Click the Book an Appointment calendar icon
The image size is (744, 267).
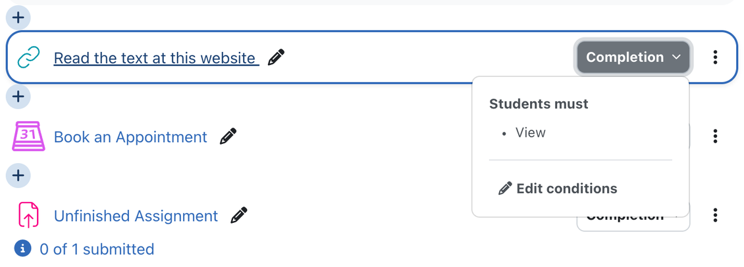[28, 137]
